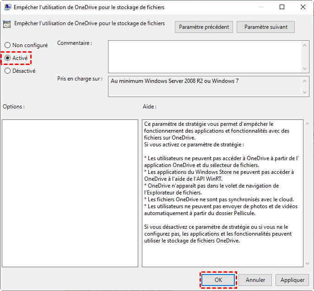Click the 'Options :' label
The height and width of the screenshot is (291, 314).
pos(14,107)
